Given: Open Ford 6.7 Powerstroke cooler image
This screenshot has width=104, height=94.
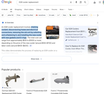Looking at the screenshot, I should point(62,80).
